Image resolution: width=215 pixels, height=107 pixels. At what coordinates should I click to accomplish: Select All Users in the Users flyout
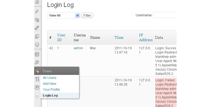[49, 78]
